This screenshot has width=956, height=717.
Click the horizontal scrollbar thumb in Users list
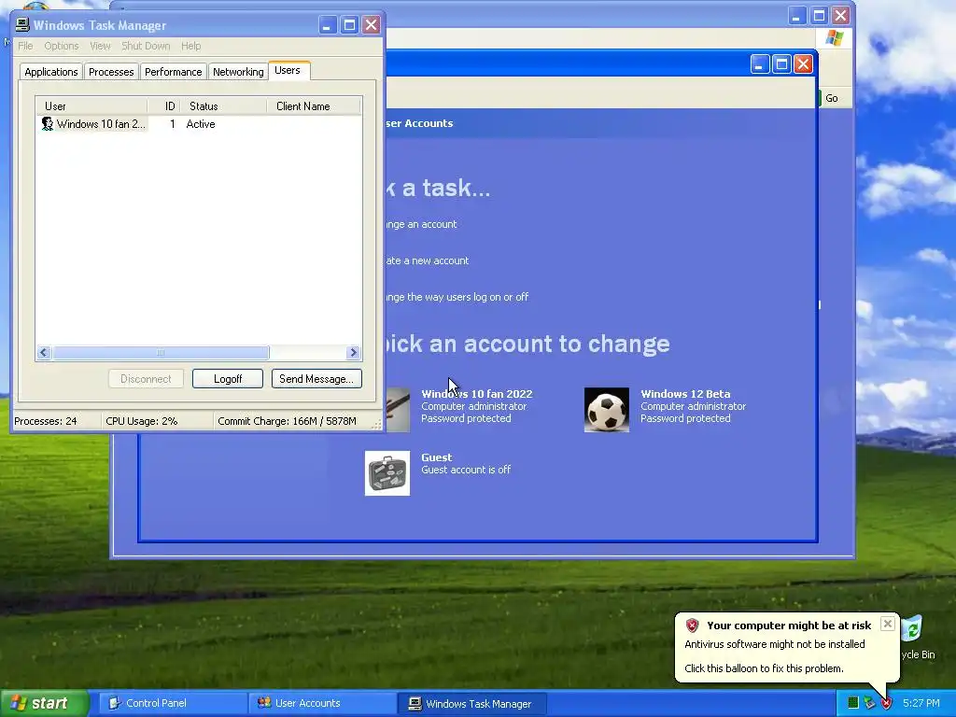coord(161,352)
